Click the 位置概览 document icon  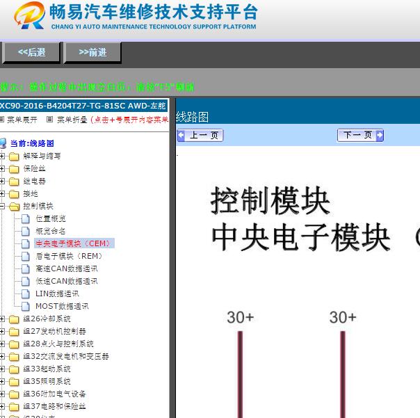pyautogui.click(x=26, y=218)
